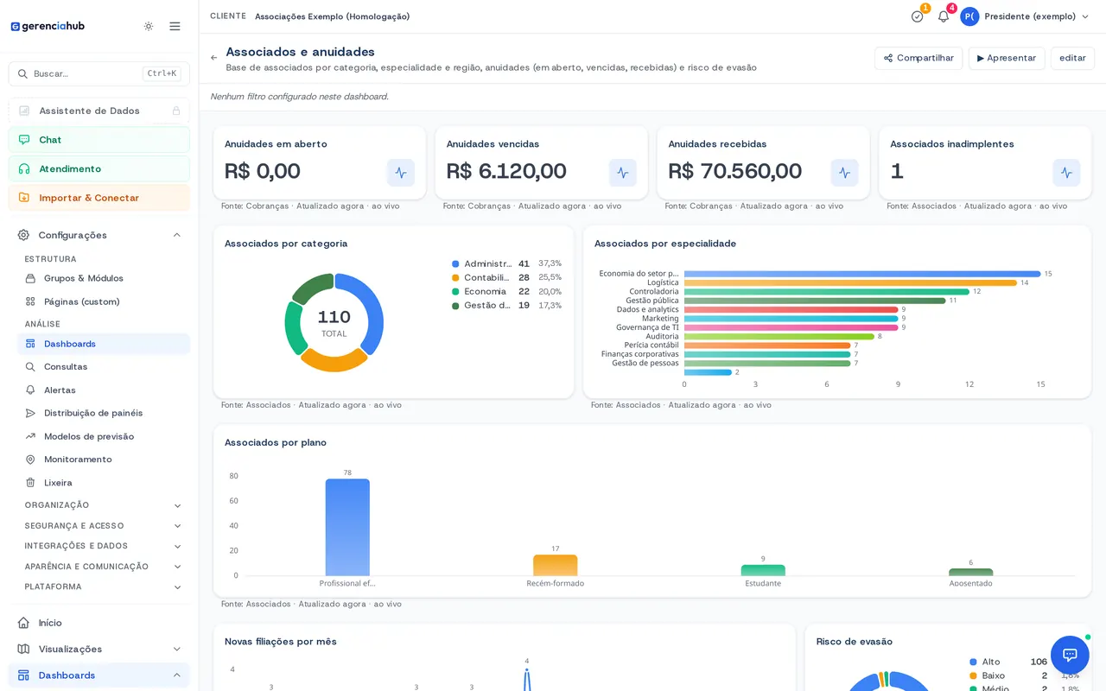Click the editar button
This screenshot has height=691, width=1106.
1072,58
